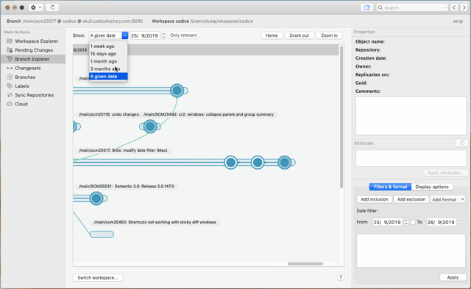The height and width of the screenshot is (289, 471).
Task: Click the Since date field
Action: pos(146,35)
